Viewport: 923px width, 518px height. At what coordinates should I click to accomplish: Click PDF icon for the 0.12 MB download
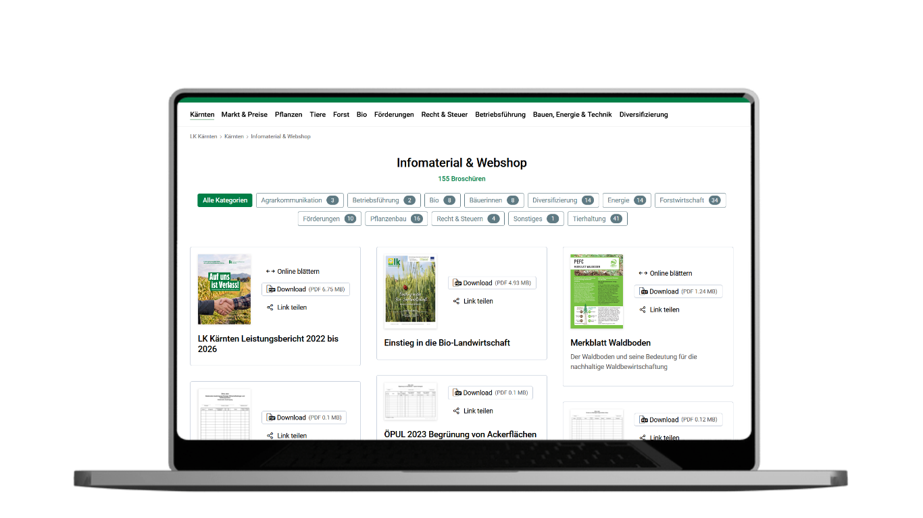pyautogui.click(x=644, y=420)
